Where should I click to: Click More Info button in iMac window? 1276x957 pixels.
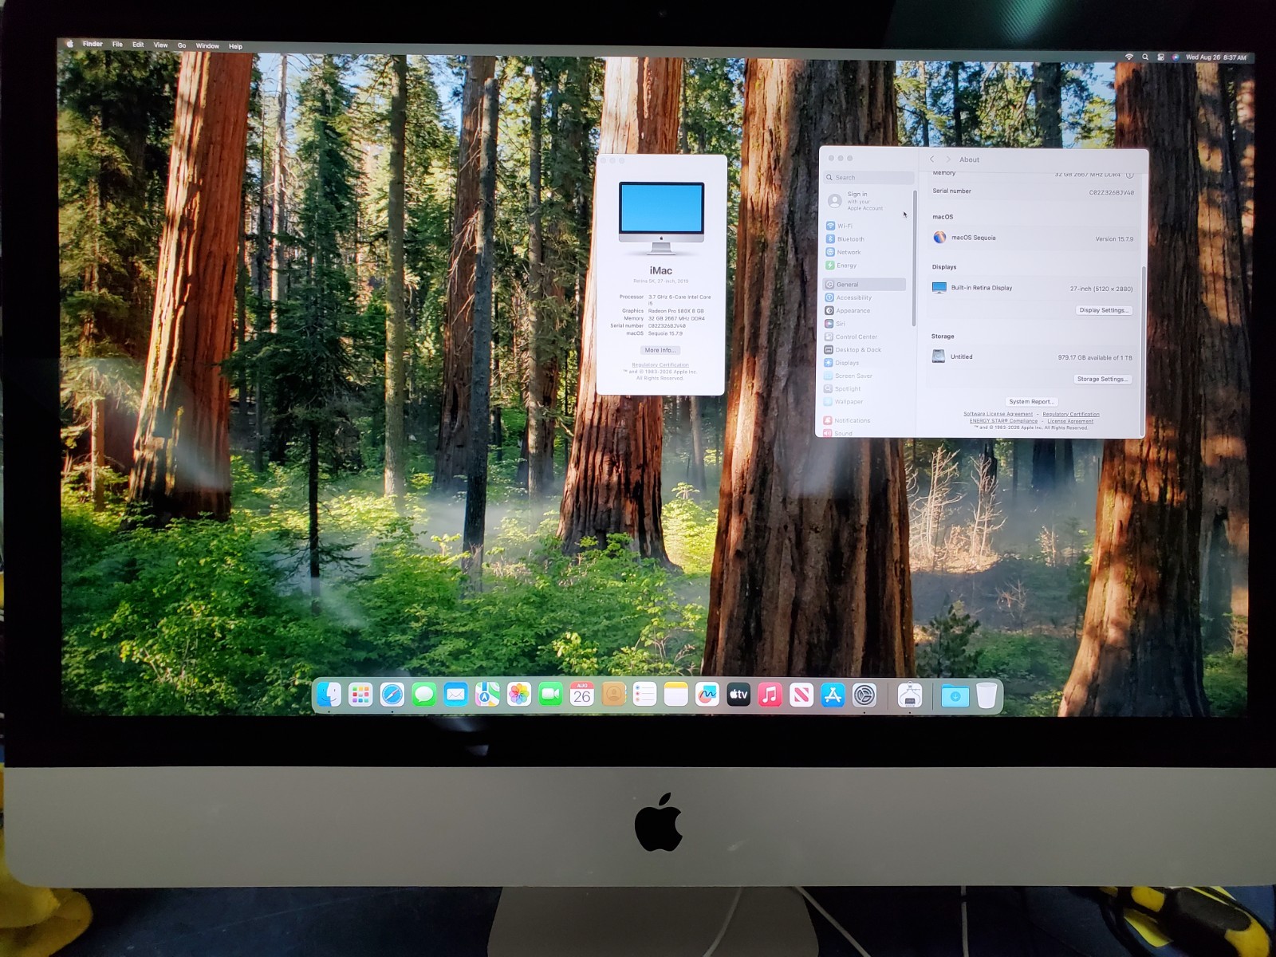(660, 350)
